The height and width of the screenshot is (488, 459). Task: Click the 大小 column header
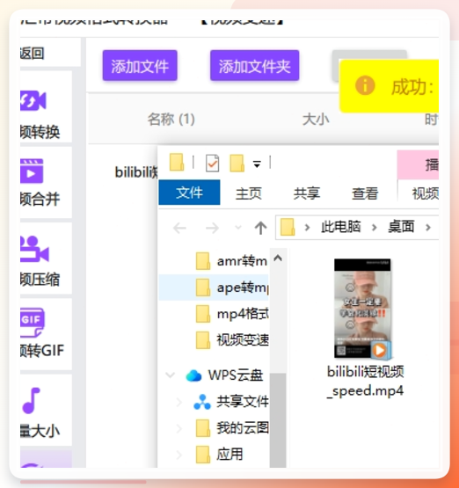(316, 120)
